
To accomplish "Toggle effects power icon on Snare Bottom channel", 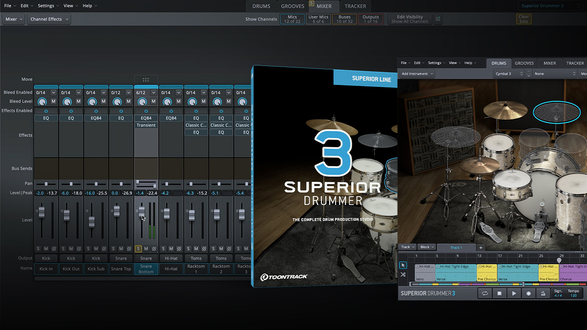I will (x=146, y=111).
